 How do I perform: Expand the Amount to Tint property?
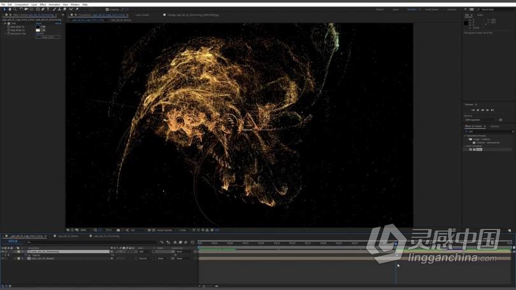pos(5,34)
